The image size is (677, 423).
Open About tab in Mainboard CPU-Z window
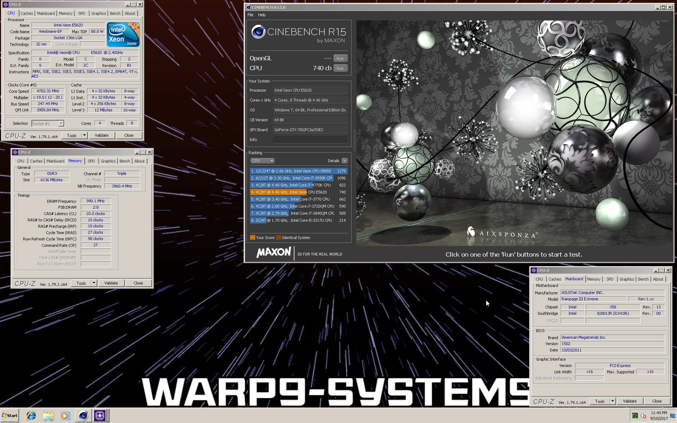(x=658, y=279)
